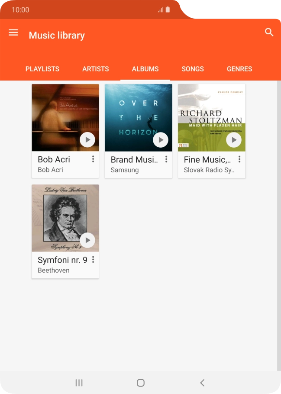281x394 pixels.
Task: Open options menu for Brand Music album
Action: (166, 159)
